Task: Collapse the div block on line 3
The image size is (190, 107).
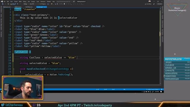Action: (x=14, y=15)
